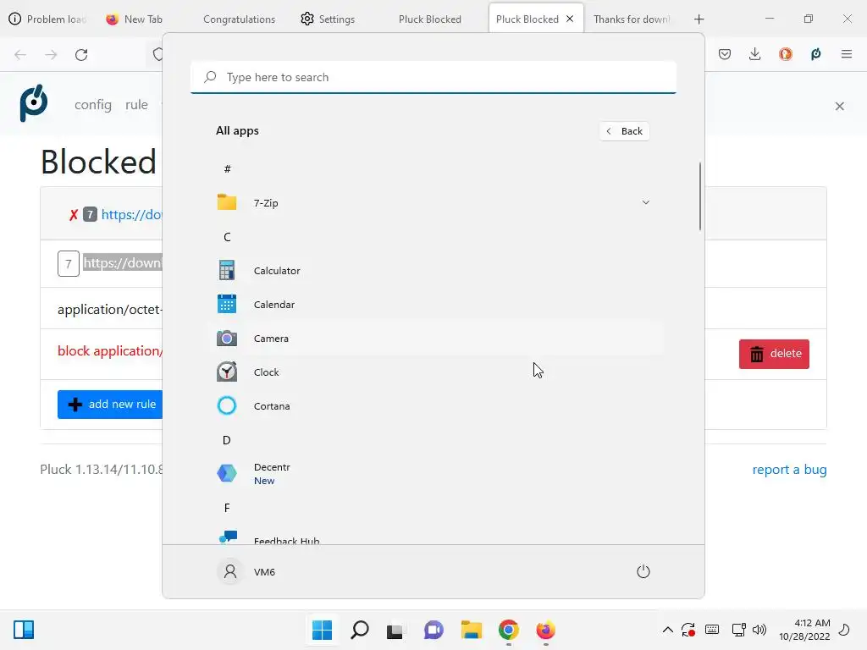Click the Back button in All apps
The width and height of the screenshot is (867, 650).
point(624,131)
